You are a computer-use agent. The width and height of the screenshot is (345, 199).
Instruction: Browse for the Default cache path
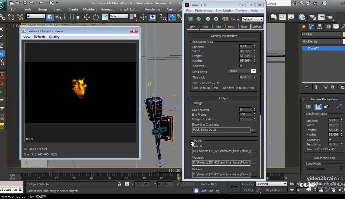click(253, 152)
